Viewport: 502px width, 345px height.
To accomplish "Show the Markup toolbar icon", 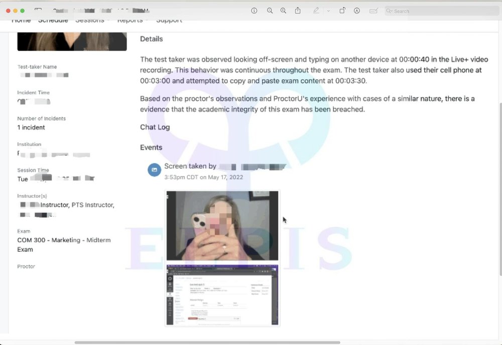I will (356, 11).
